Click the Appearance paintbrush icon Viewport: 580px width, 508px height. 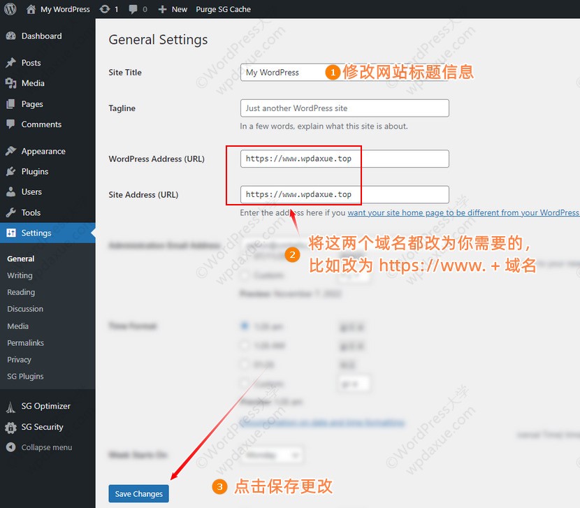[x=10, y=151]
